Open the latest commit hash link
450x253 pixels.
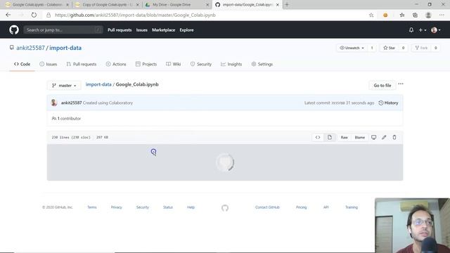tap(338, 103)
